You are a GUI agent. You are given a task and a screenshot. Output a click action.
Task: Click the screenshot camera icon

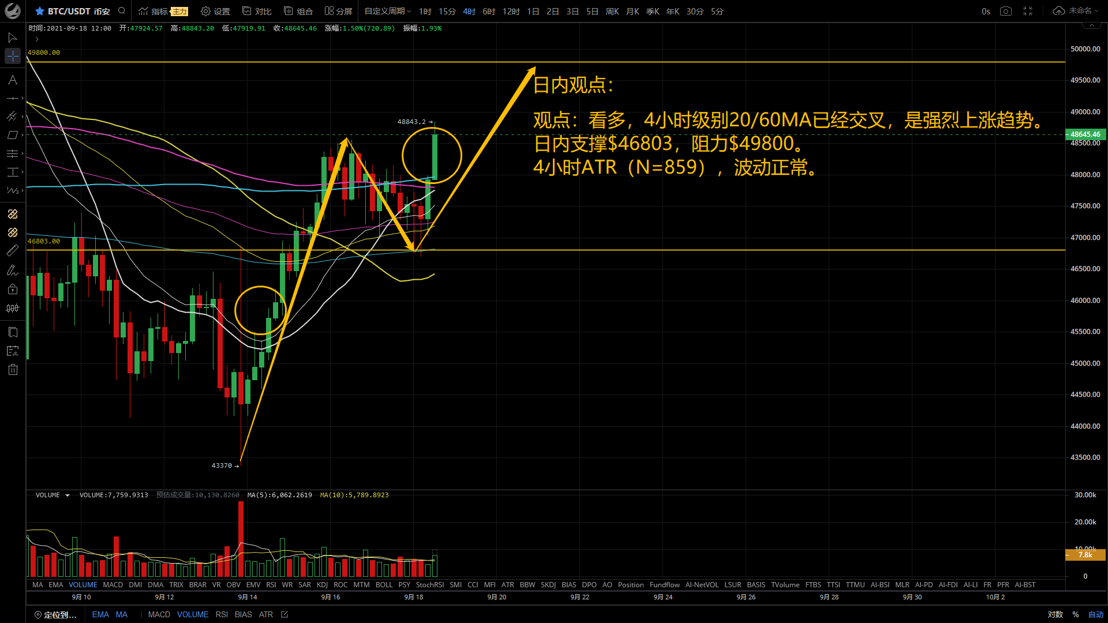[1006, 11]
